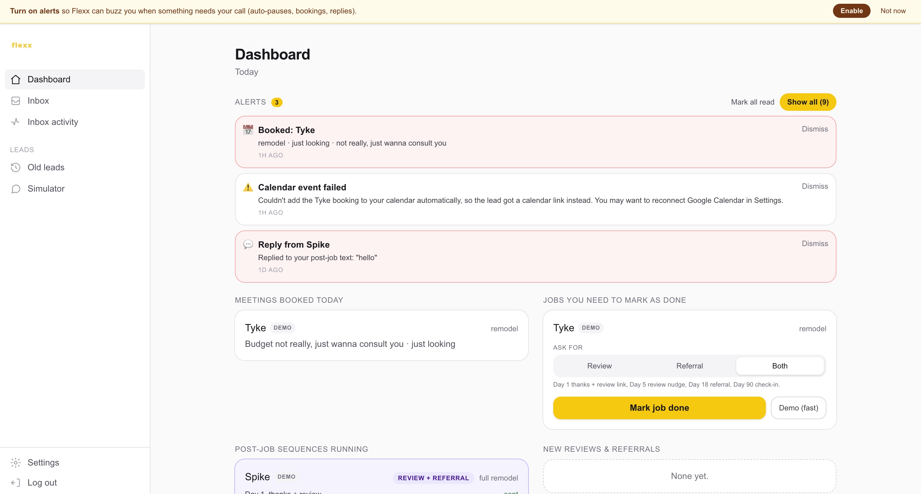Image resolution: width=921 pixels, height=494 pixels.
Task: Click the DEMO tag on Tyke's job card
Action: tap(591, 327)
